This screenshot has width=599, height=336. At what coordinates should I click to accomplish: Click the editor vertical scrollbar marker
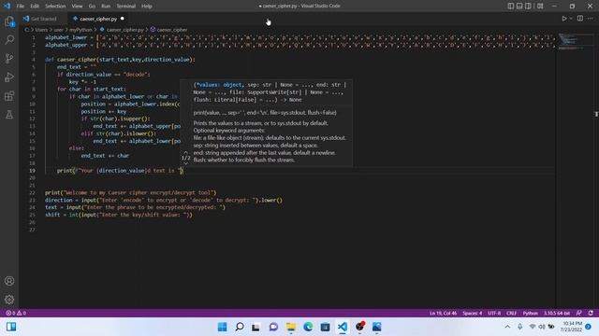pyautogui.click(x=596, y=114)
